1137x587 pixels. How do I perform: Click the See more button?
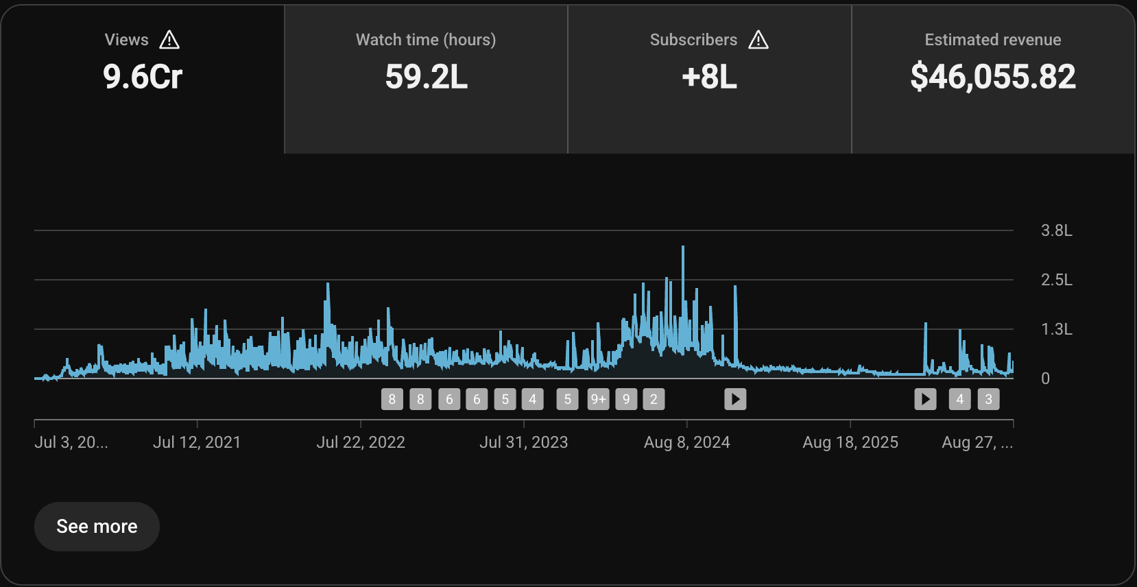97,527
